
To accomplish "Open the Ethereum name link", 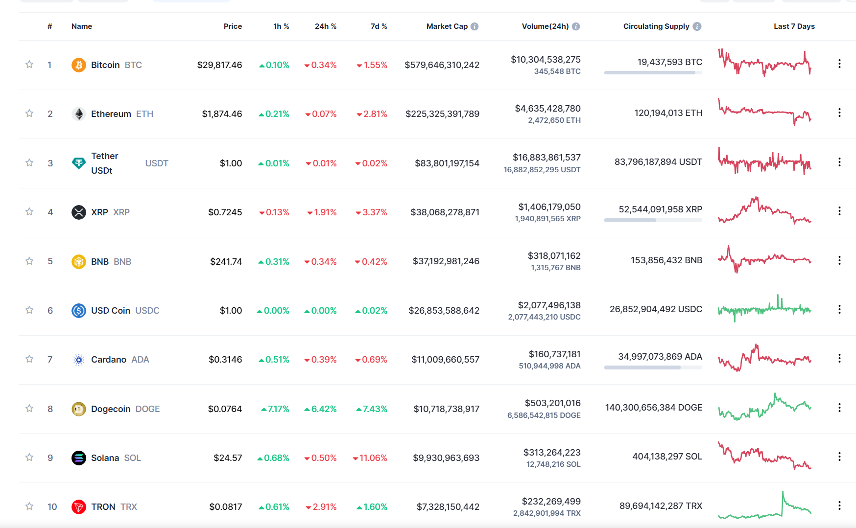I will pos(111,114).
